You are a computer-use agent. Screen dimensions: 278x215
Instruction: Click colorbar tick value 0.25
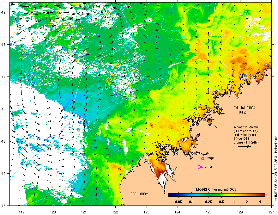[208, 202]
